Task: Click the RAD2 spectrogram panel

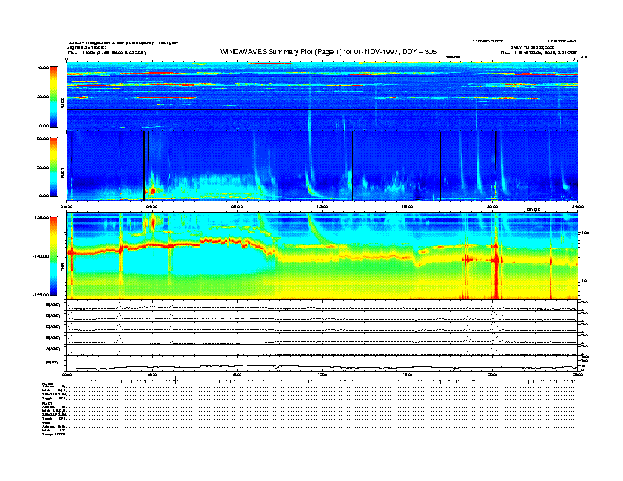Action: point(323,96)
